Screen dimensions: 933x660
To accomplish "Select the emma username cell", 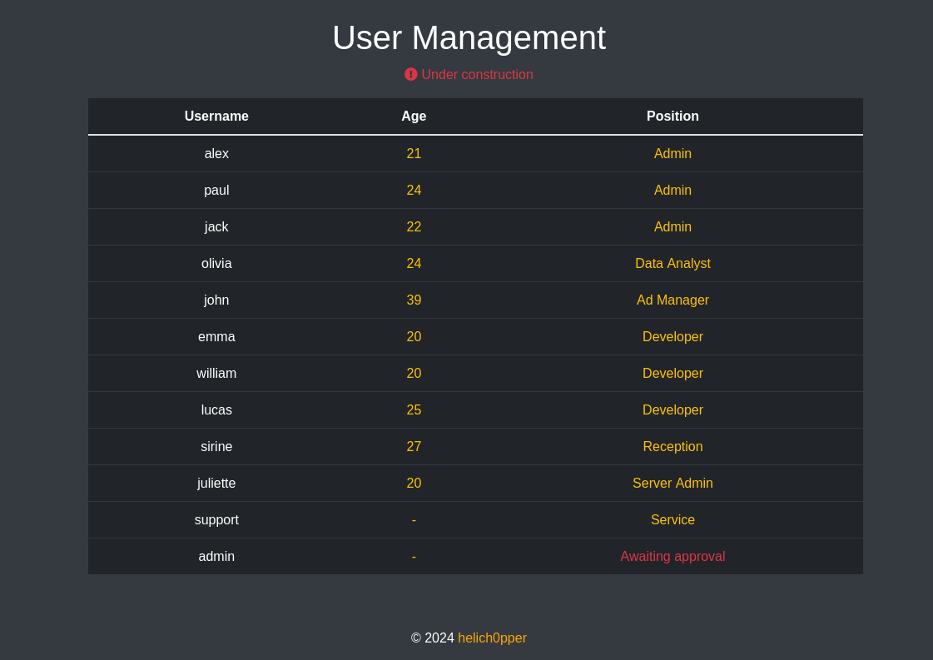I will 216,337.
